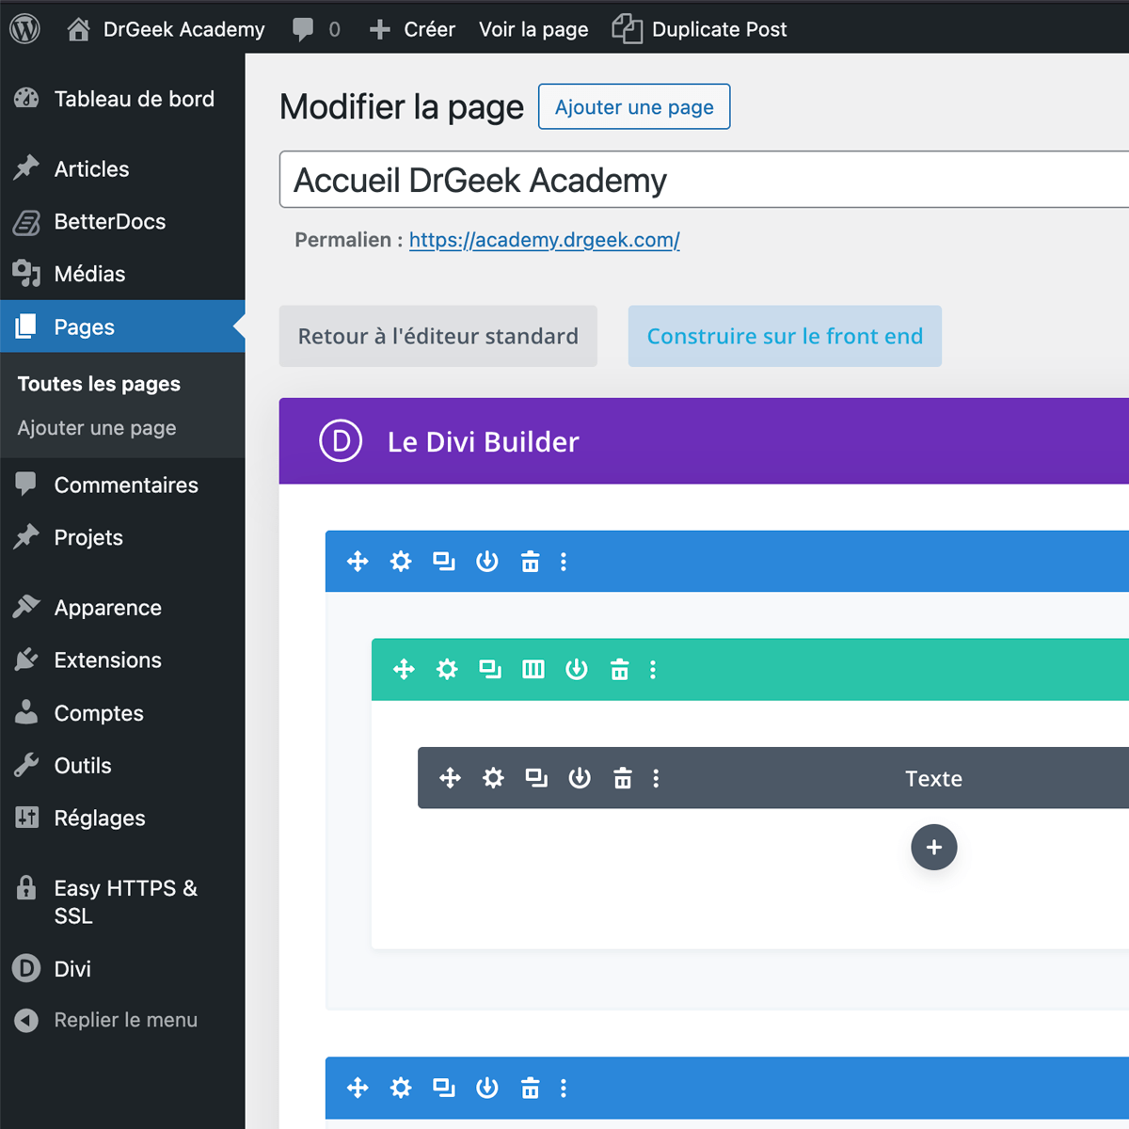Image resolution: width=1129 pixels, height=1129 pixels.
Task: Open the permalink academy.drgeek.com
Action: point(544,240)
